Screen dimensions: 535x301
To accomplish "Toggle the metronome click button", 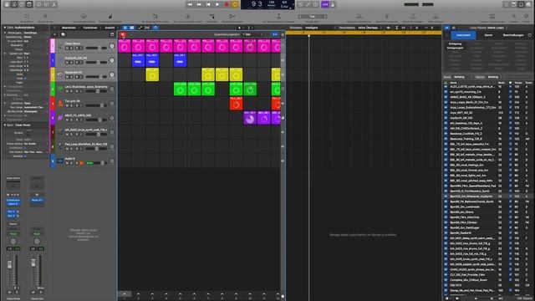I will point(333,4).
